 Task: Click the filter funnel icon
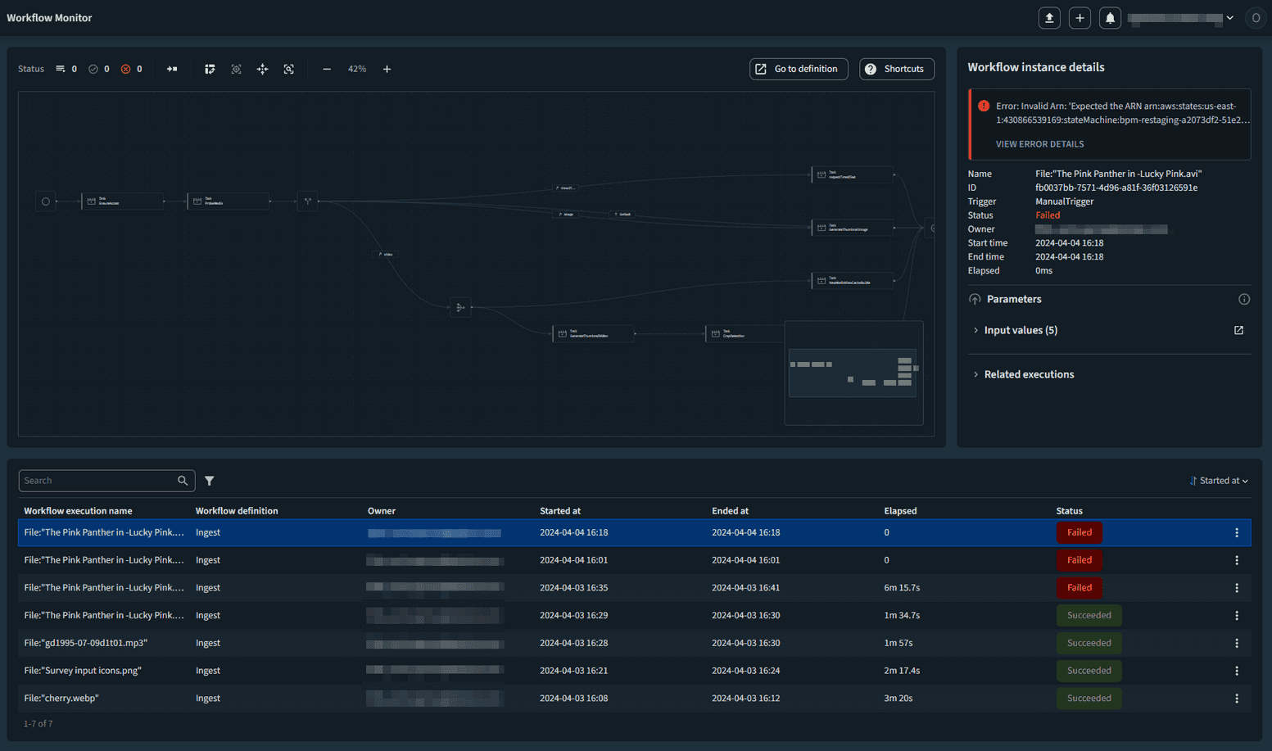(x=210, y=481)
